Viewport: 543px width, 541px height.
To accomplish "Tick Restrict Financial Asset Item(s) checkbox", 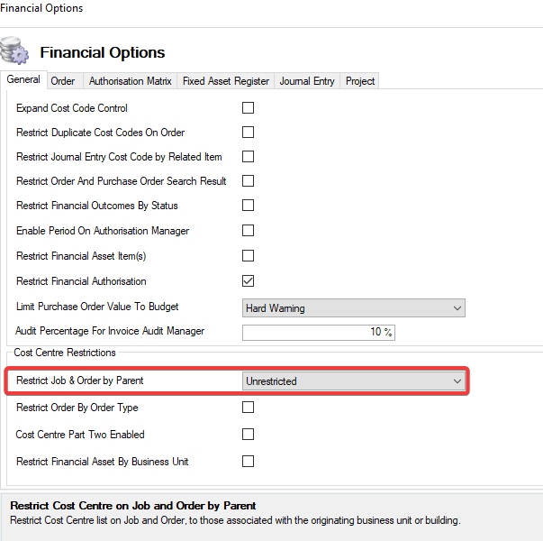I will (x=249, y=256).
